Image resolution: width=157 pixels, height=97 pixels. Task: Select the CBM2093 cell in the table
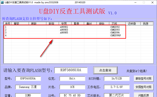pyautogui.click(x=115, y=30)
